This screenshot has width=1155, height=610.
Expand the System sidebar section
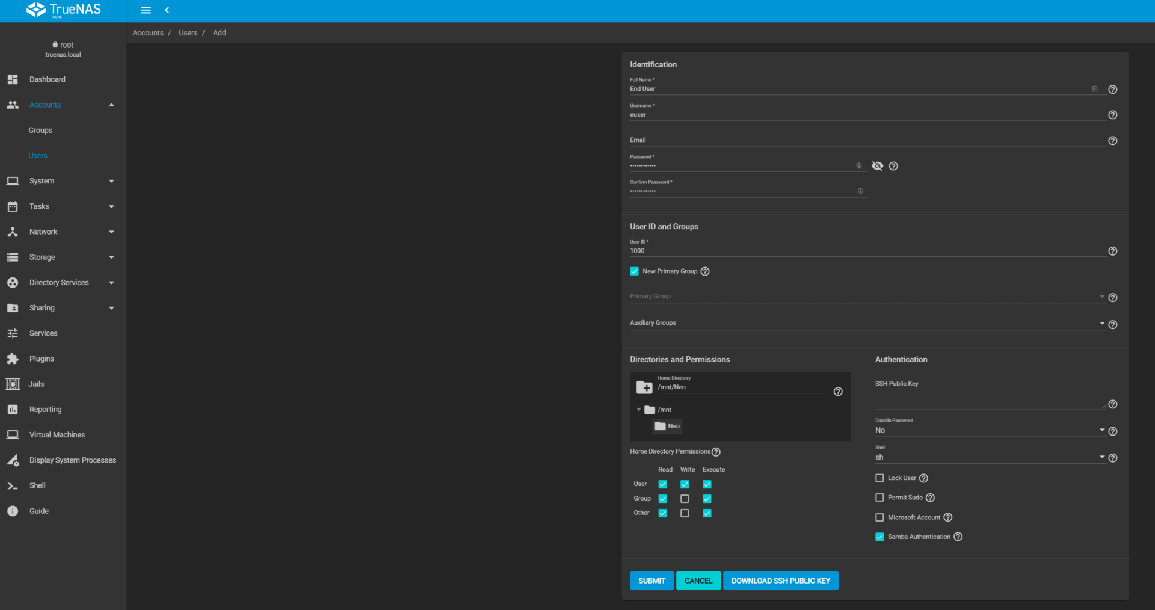click(x=111, y=181)
